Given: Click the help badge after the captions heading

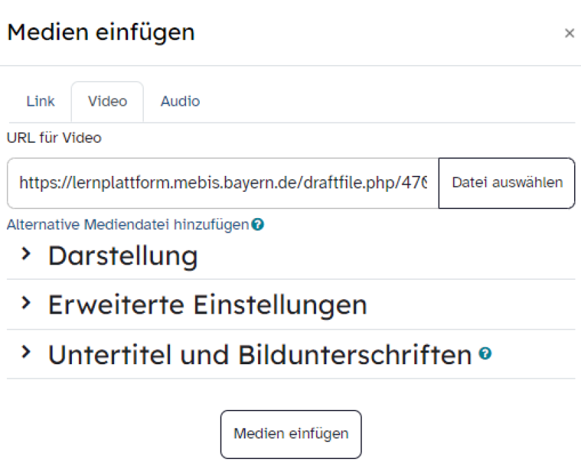Looking at the screenshot, I should [x=486, y=354].
